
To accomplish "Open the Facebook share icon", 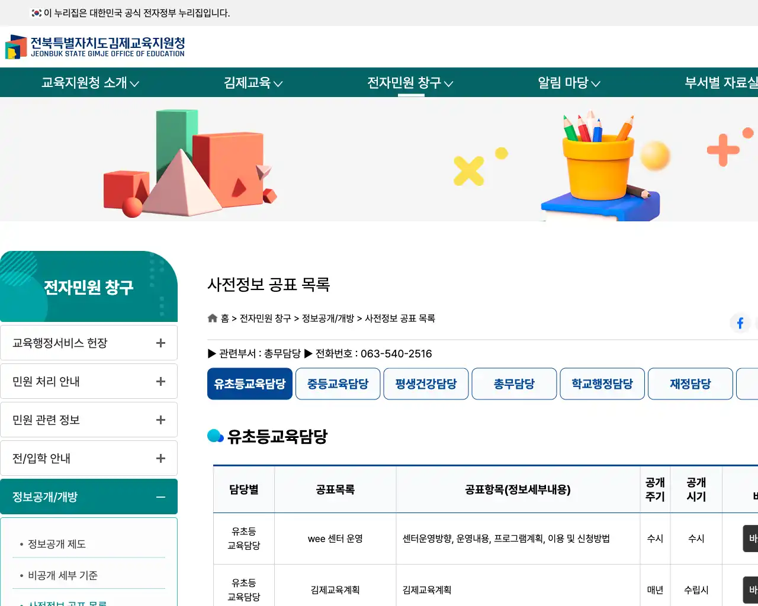I will pos(740,323).
